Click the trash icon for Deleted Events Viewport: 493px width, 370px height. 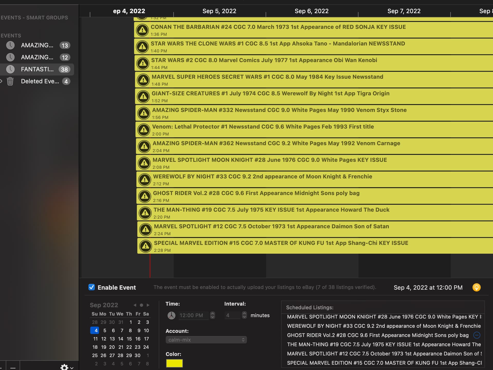click(10, 81)
